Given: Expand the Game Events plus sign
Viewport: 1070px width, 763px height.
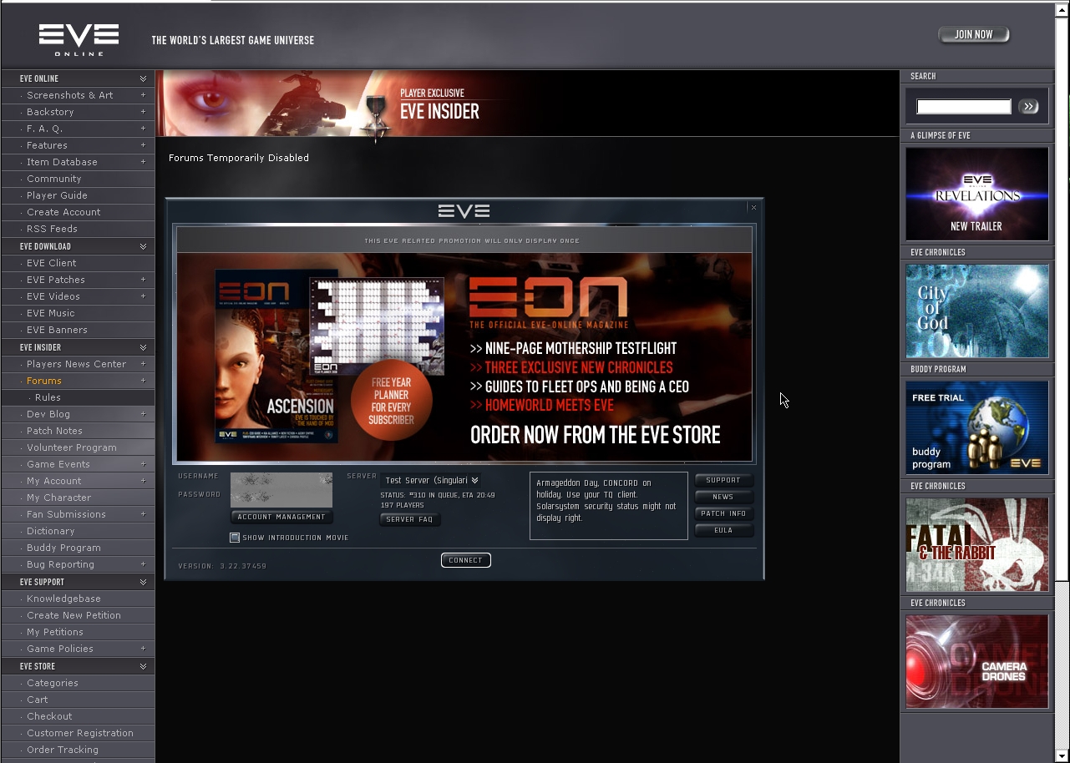Looking at the screenshot, I should (x=143, y=464).
